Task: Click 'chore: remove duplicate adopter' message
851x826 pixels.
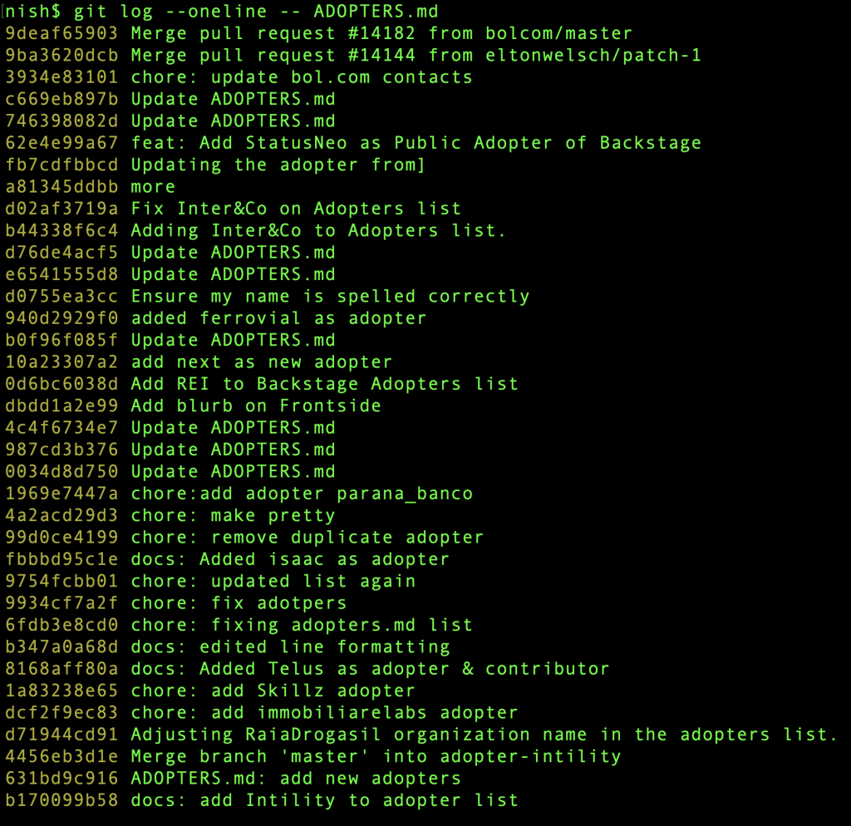Action: [307, 537]
